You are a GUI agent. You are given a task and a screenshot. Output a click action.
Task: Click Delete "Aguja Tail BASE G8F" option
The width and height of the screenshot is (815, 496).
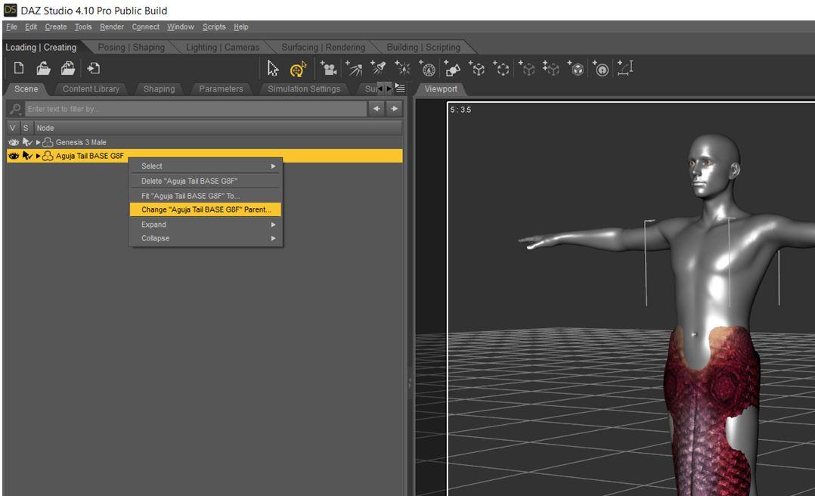[x=190, y=181]
